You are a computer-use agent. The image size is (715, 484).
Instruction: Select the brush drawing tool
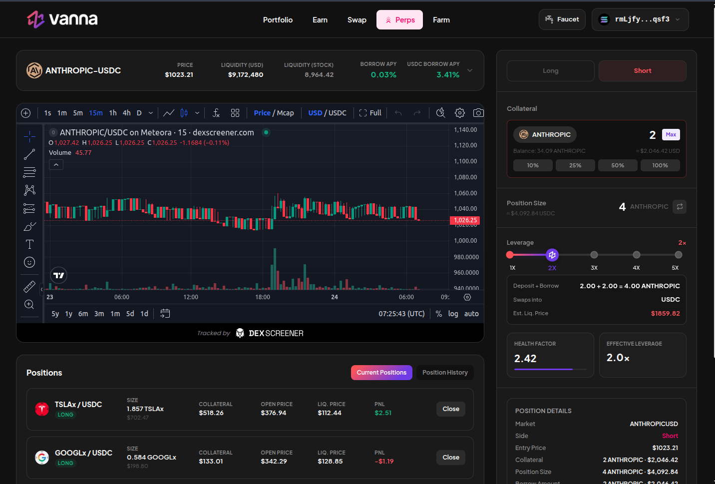coord(29,226)
